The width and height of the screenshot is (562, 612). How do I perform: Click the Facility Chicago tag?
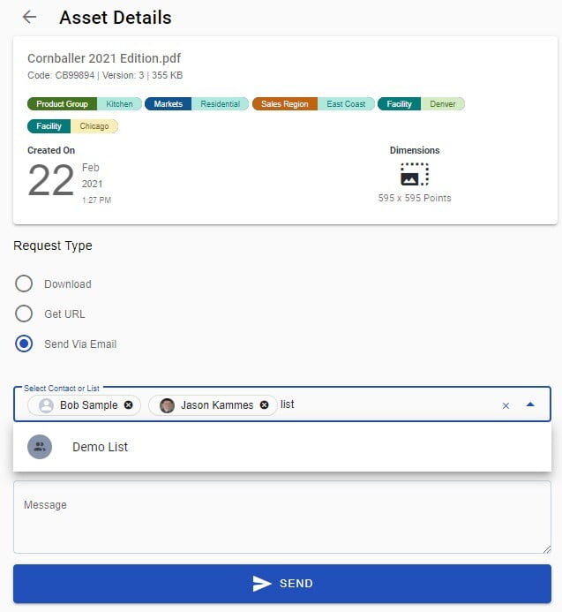click(x=72, y=126)
